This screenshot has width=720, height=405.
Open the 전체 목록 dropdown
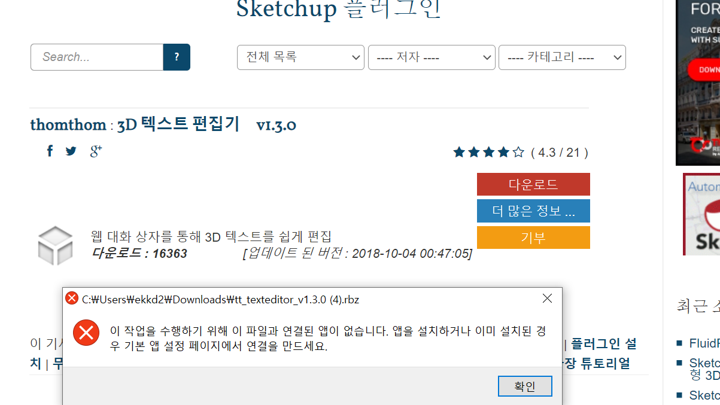pyautogui.click(x=300, y=57)
